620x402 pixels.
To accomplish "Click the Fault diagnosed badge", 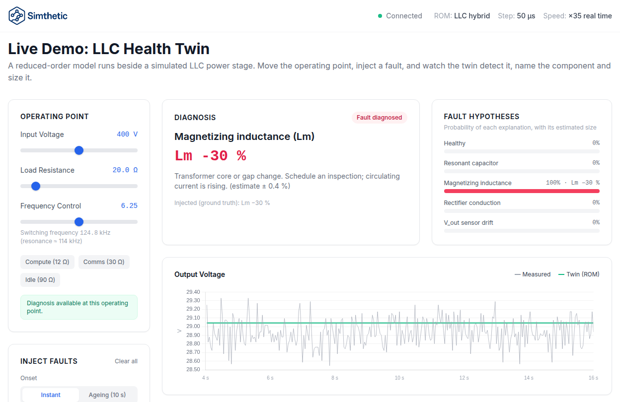I will click(379, 118).
